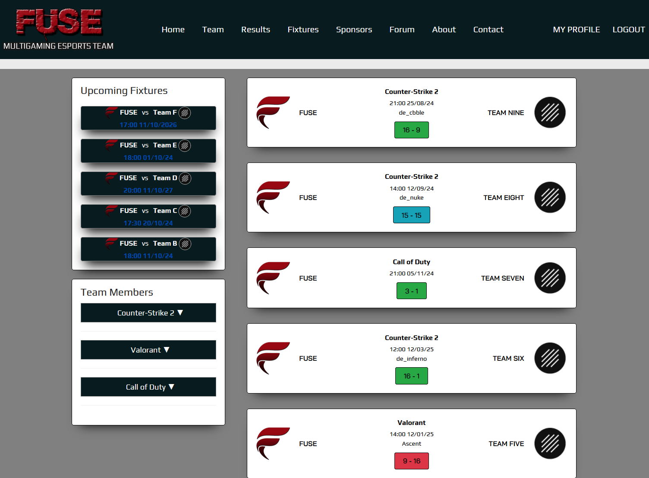
Task: Click the green 16 - 9 score badge
Action: pos(411,130)
